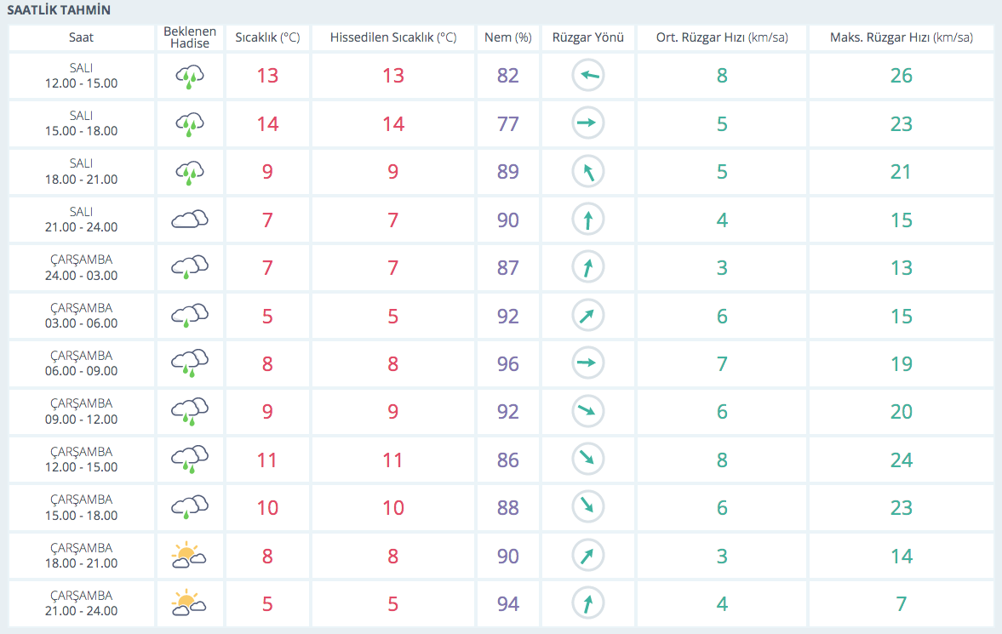This screenshot has width=1002, height=634.
Task: Click the partly sunny icon for Çarşamba 18.00 - 21.00
Action: click(x=190, y=557)
